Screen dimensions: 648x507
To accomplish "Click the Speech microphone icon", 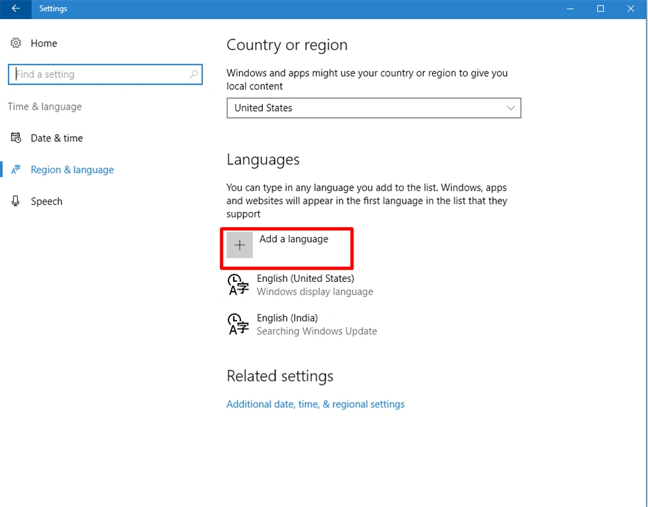I will (16, 201).
